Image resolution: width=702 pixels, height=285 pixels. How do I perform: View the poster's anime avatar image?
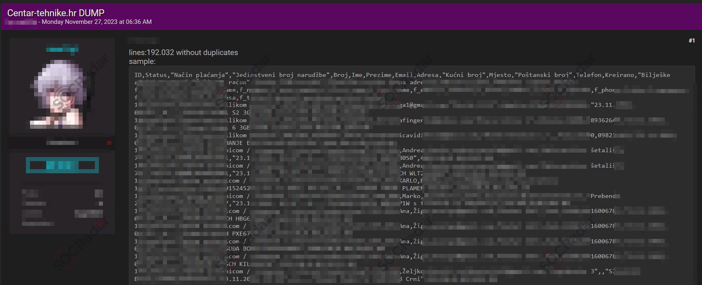(x=62, y=94)
